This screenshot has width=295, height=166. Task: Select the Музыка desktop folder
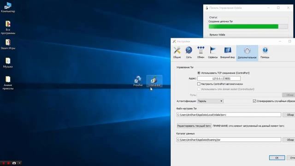pyautogui.click(x=8, y=63)
